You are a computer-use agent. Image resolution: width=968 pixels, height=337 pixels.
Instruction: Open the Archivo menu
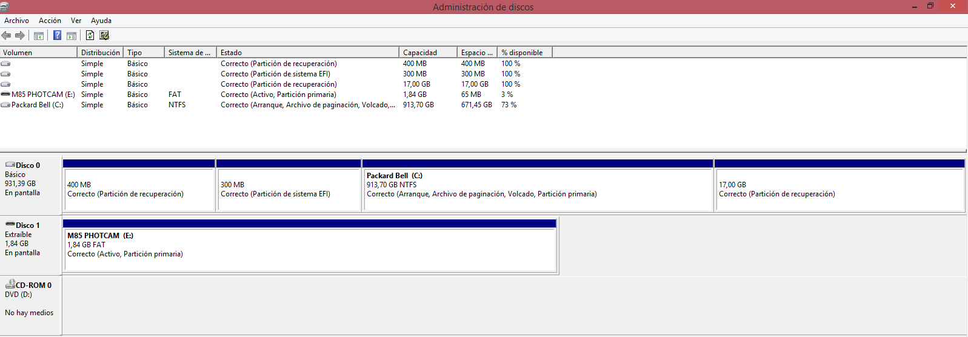point(16,21)
